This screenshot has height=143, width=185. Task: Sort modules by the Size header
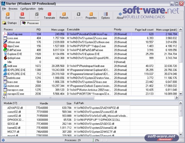click(x=61, y=103)
